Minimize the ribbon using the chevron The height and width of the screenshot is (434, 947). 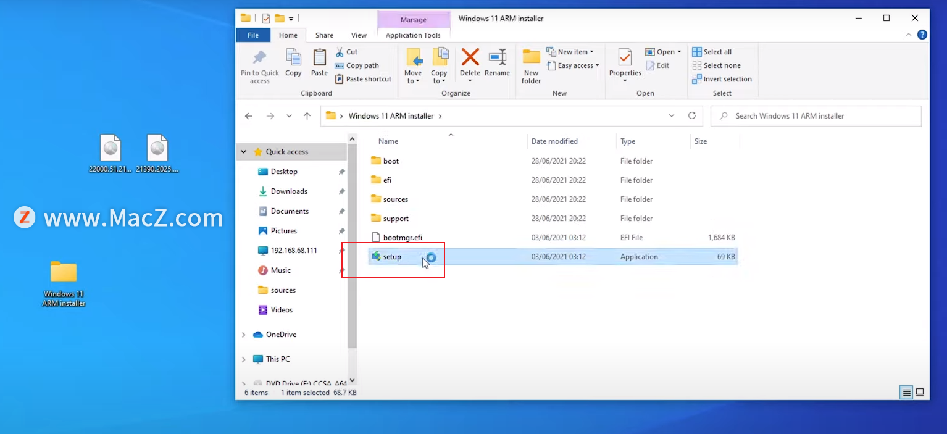[909, 35]
